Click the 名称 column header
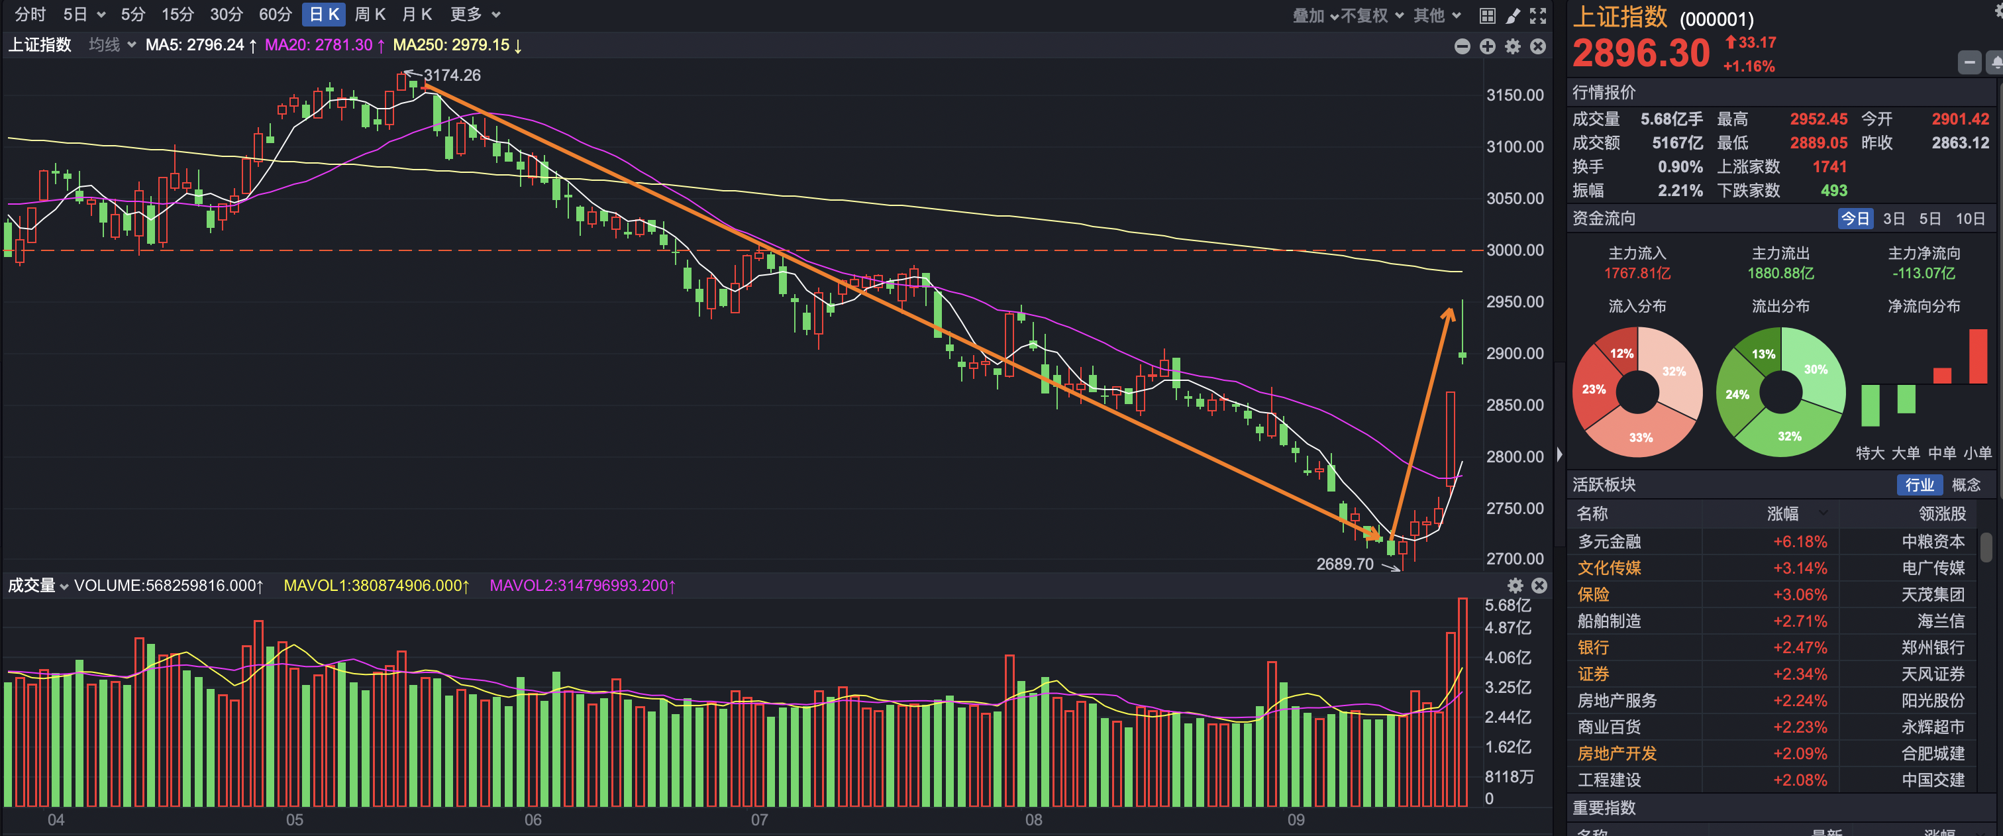Viewport: 2003px width, 836px height. coord(1592,513)
